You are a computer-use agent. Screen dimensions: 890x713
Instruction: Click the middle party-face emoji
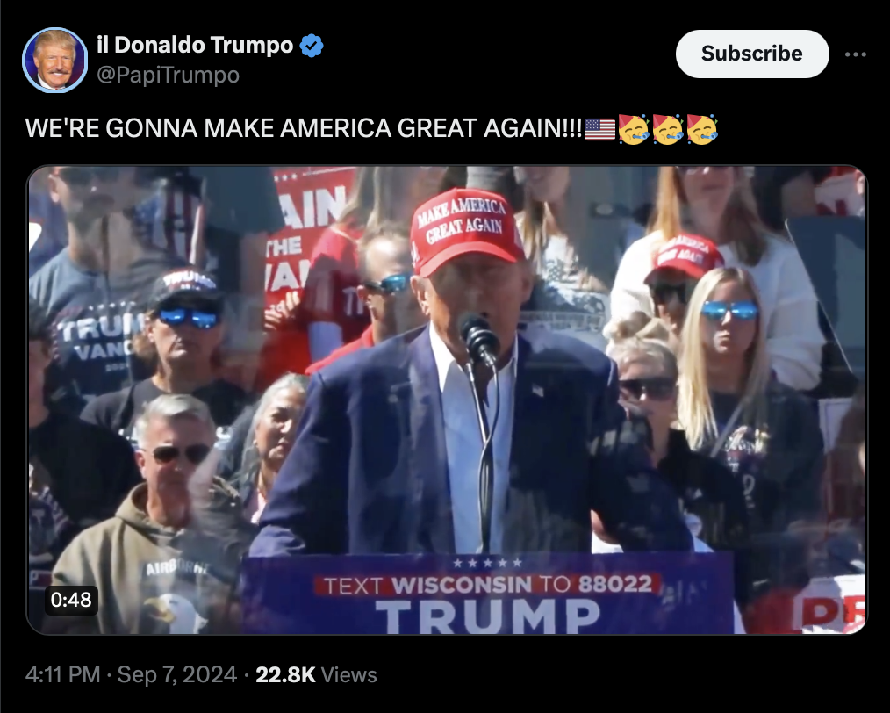(667, 129)
